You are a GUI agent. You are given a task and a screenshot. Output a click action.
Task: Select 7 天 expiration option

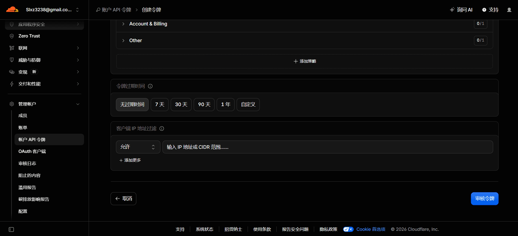click(x=160, y=104)
